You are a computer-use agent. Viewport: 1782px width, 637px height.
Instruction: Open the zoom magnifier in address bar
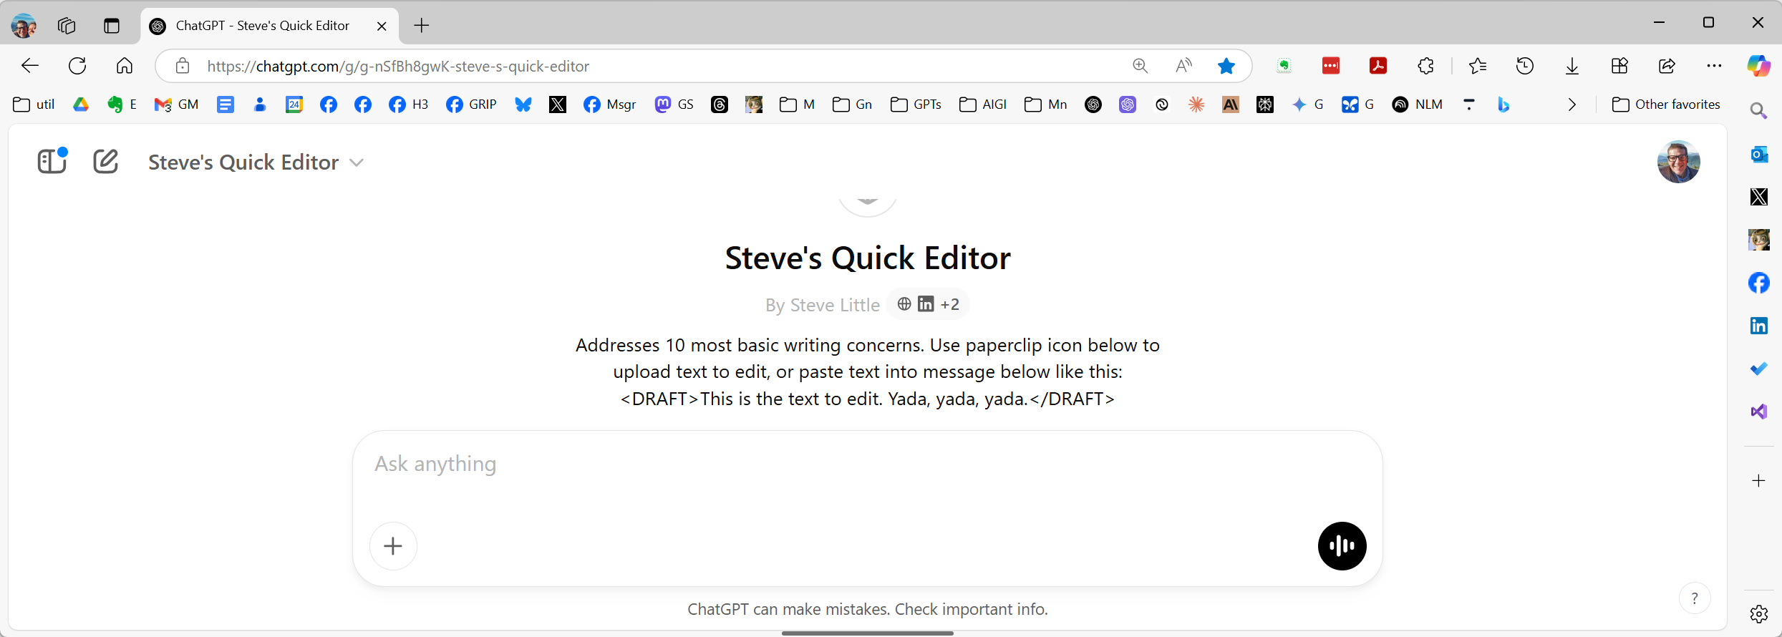point(1141,66)
